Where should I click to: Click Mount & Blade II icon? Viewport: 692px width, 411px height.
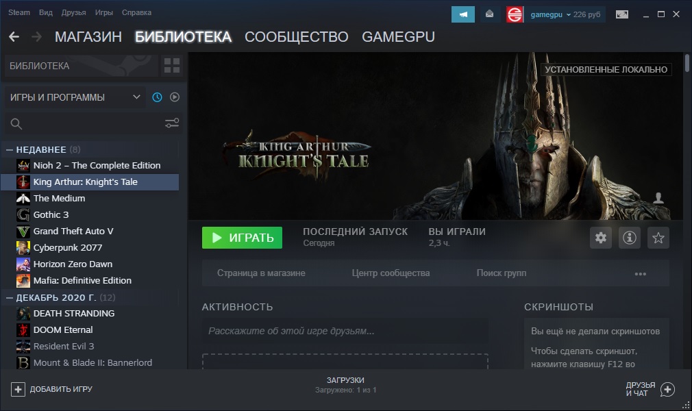(x=23, y=362)
